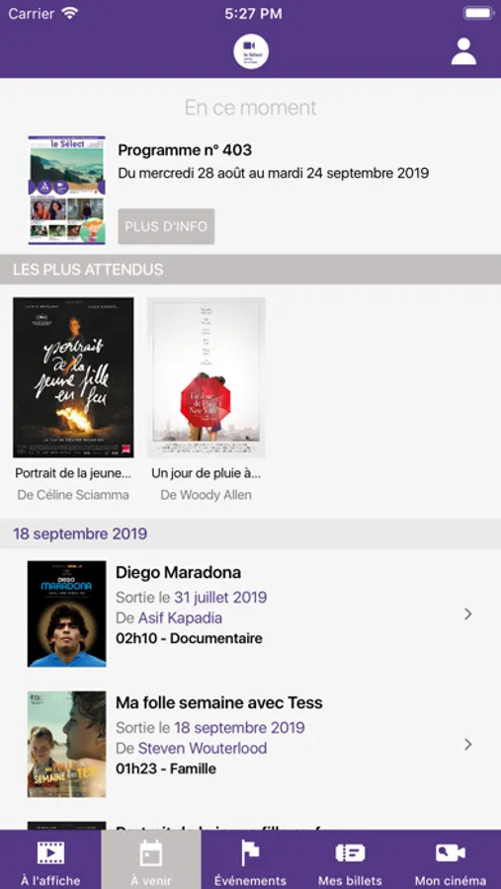
Task: Switch to the Événements tab label
Action: pyautogui.click(x=250, y=881)
